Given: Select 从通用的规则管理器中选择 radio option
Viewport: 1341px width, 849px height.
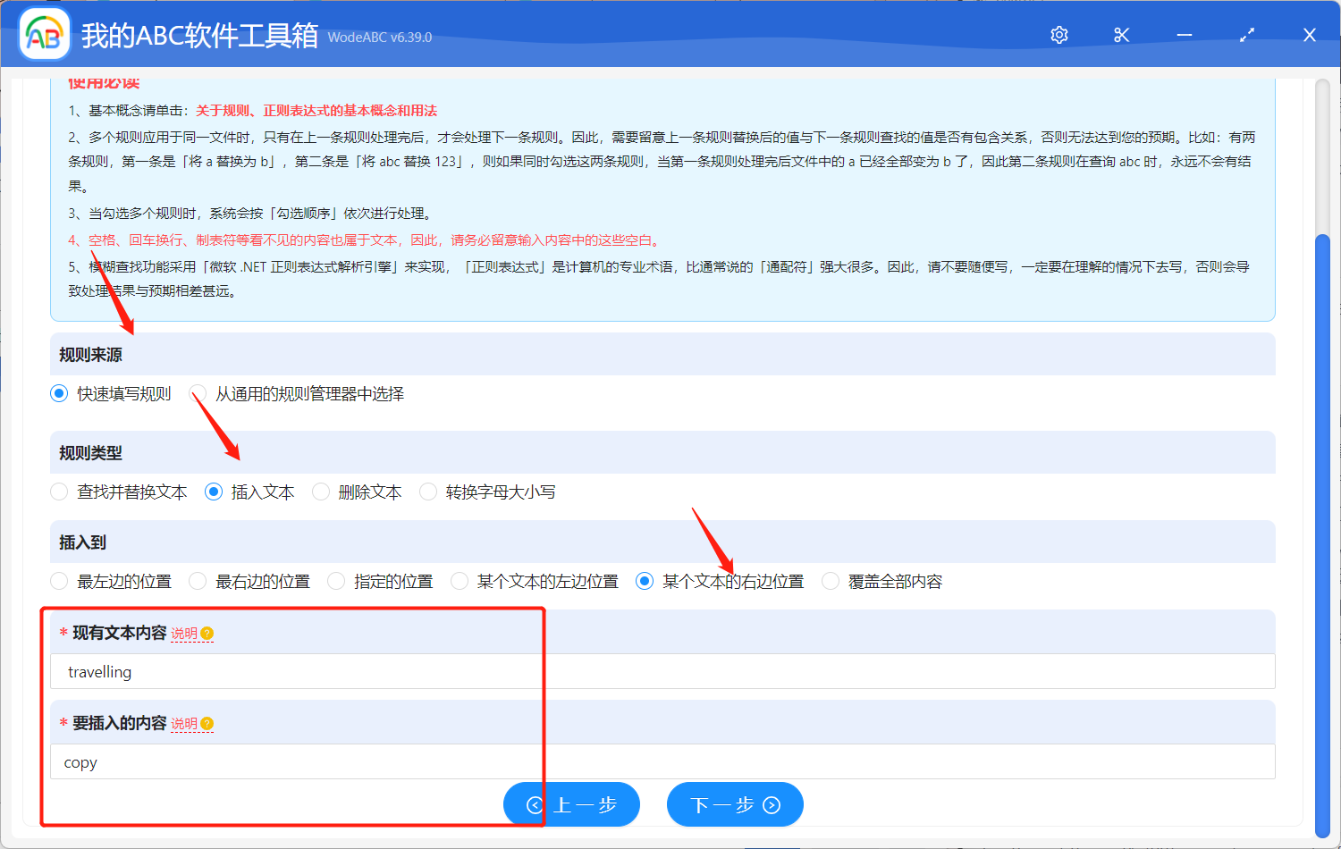Looking at the screenshot, I should pos(198,394).
